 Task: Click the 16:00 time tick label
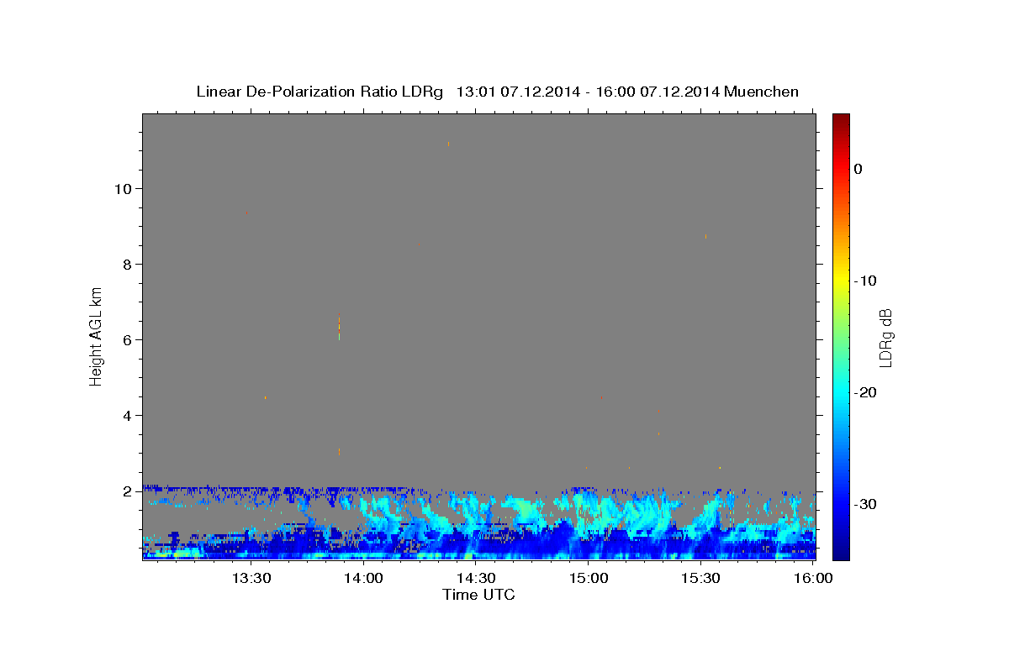(812, 578)
